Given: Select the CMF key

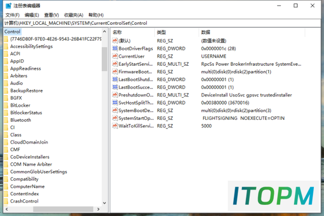Looking at the screenshot, I should (15, 150).
